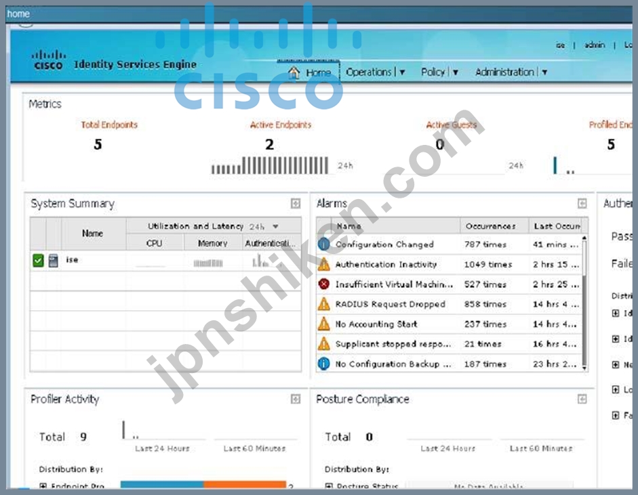This screenshot has width=638, height=495.
Task: Click the warning icon for Supplicant stopped responding
Action: 324,344
